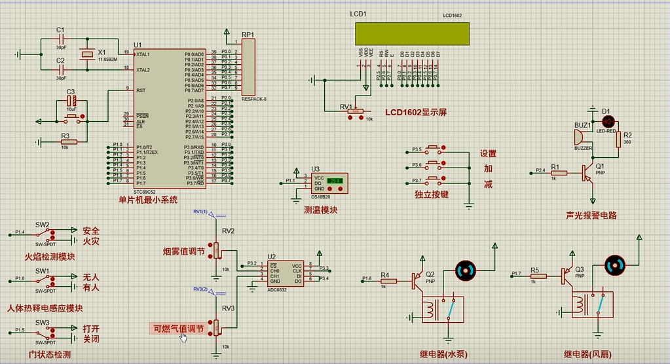Adjust smoke potentiometer RV2 wiper
The width and height of the screenshot is (670, 364).
[x=217, y=251]
